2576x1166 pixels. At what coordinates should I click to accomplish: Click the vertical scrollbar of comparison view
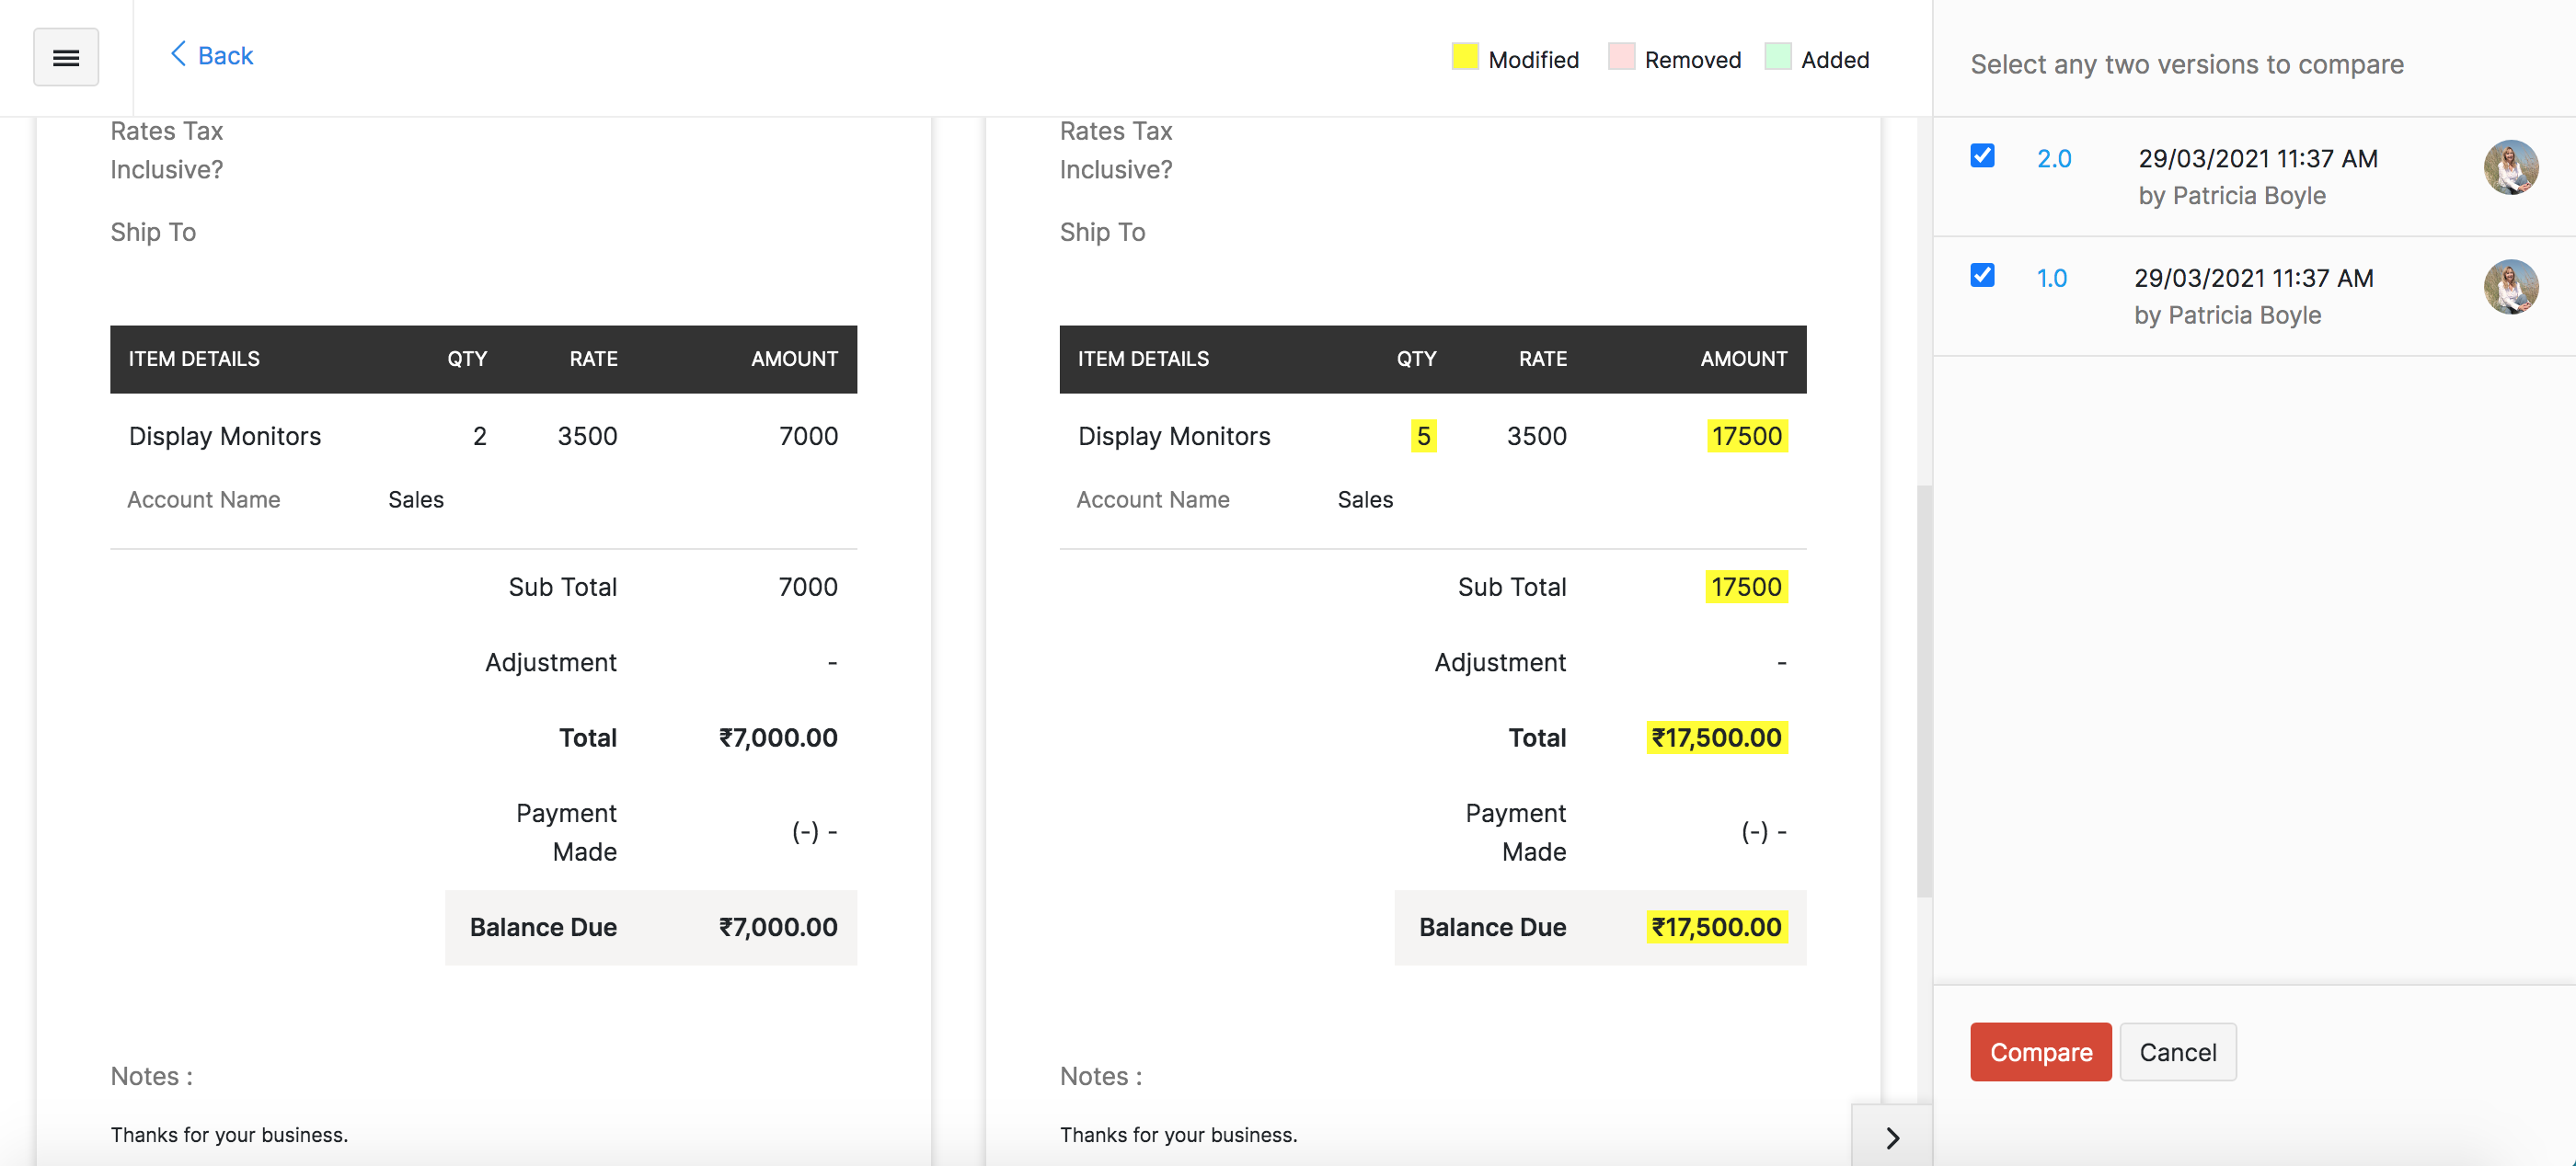click(x=1923, y=690)
